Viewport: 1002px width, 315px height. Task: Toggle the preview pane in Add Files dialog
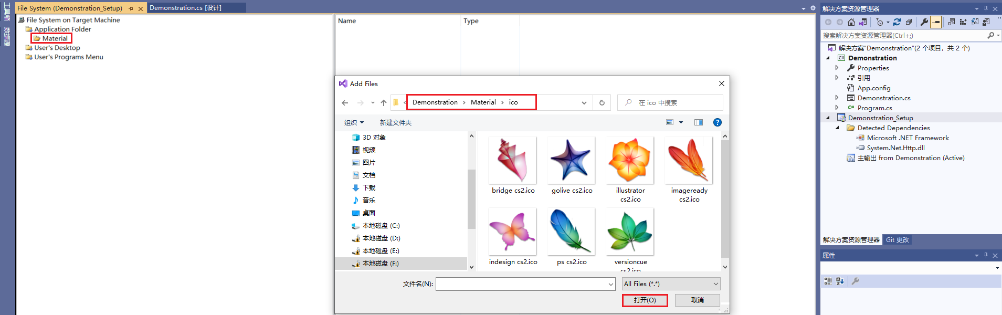699,122
